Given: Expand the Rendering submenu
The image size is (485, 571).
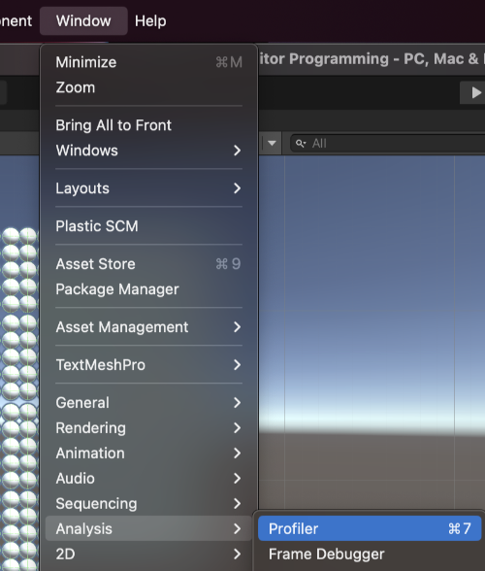Looking at the screenshot, I should click(148, 428).
